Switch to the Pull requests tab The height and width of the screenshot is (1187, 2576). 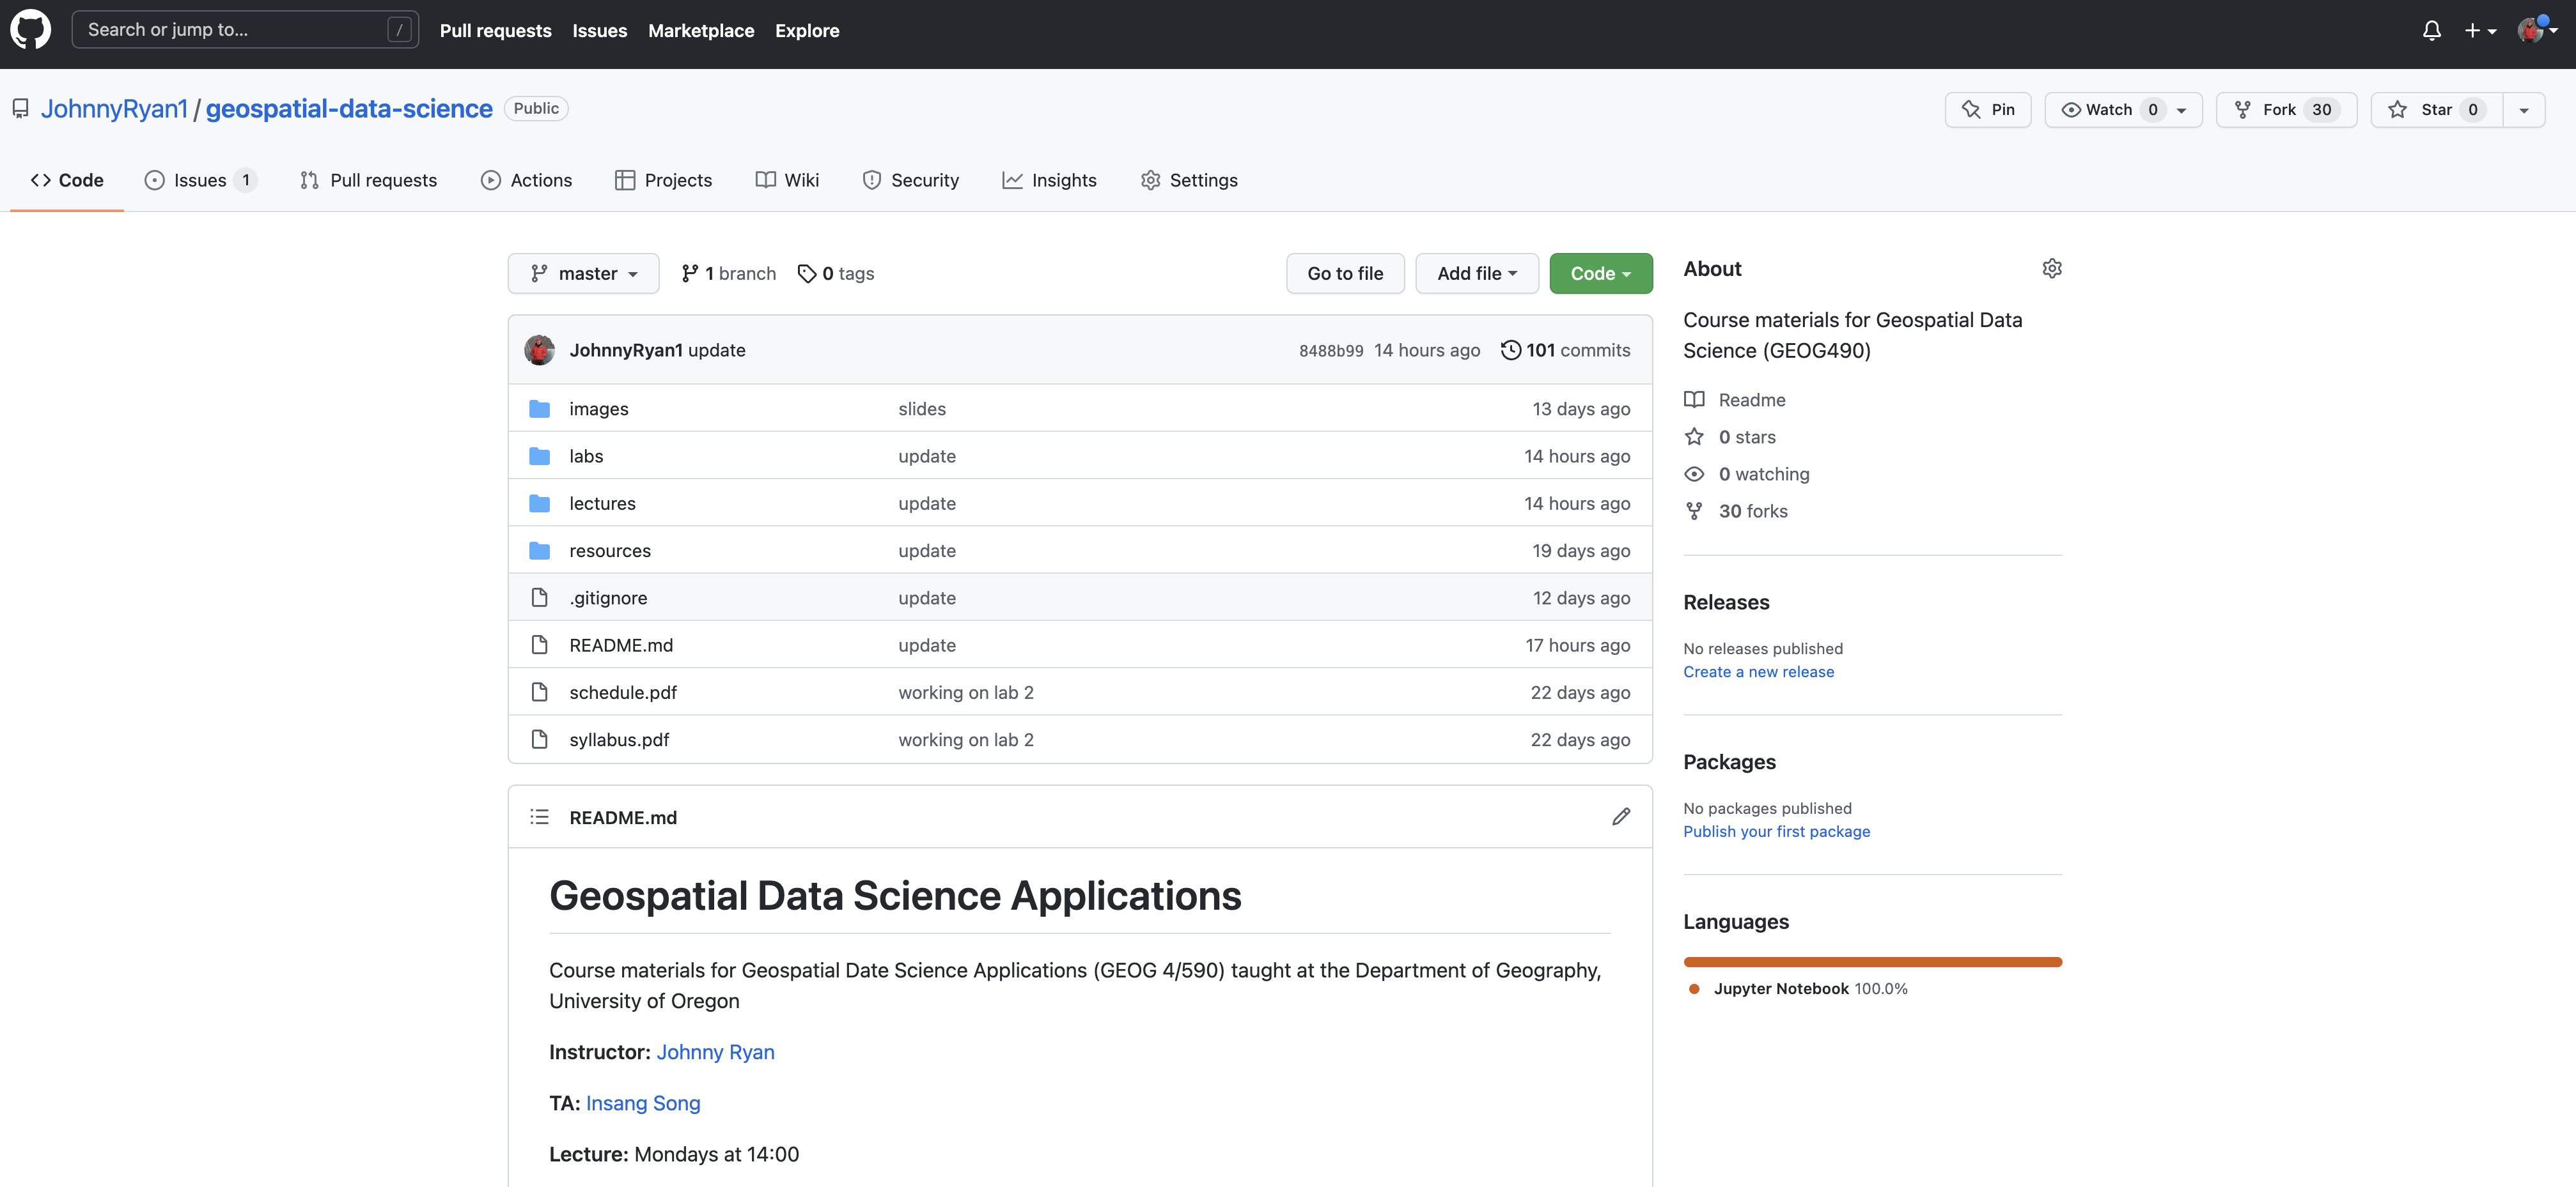368,180
